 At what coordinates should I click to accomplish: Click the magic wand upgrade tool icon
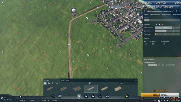[x=90, y=83]
